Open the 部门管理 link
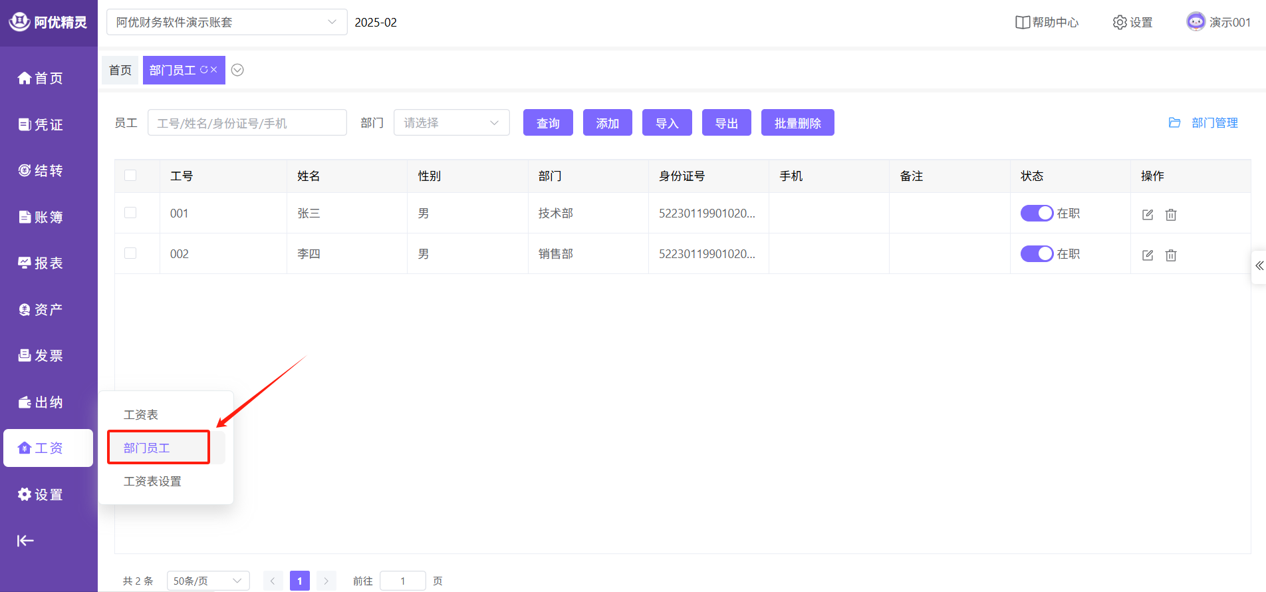Screen dimensions: 1266x592 pos(1203,123)
